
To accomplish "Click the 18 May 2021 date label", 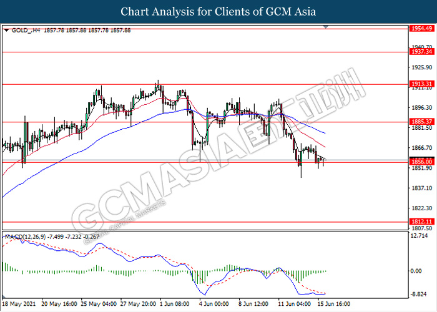I will (19, 304).
